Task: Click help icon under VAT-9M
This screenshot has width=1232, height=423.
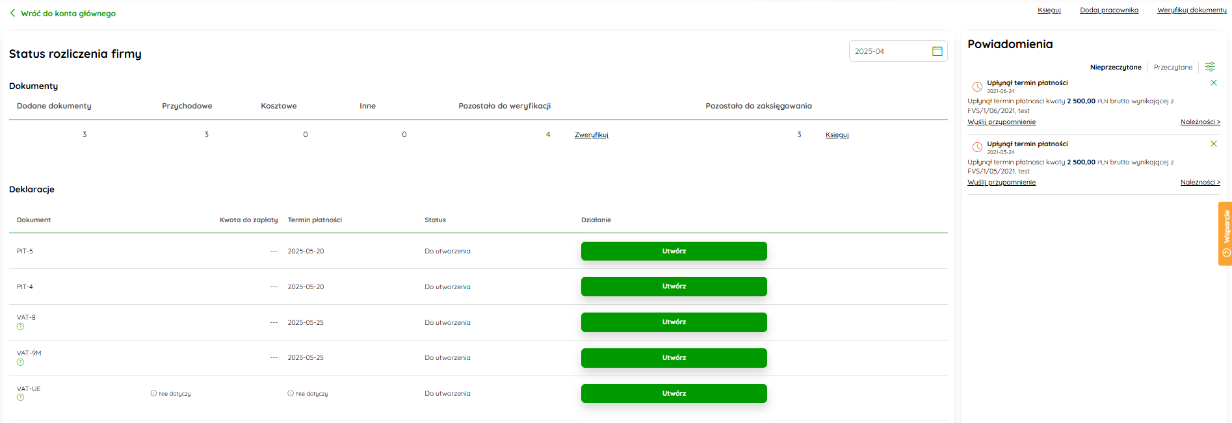Action: click(20, 363)
